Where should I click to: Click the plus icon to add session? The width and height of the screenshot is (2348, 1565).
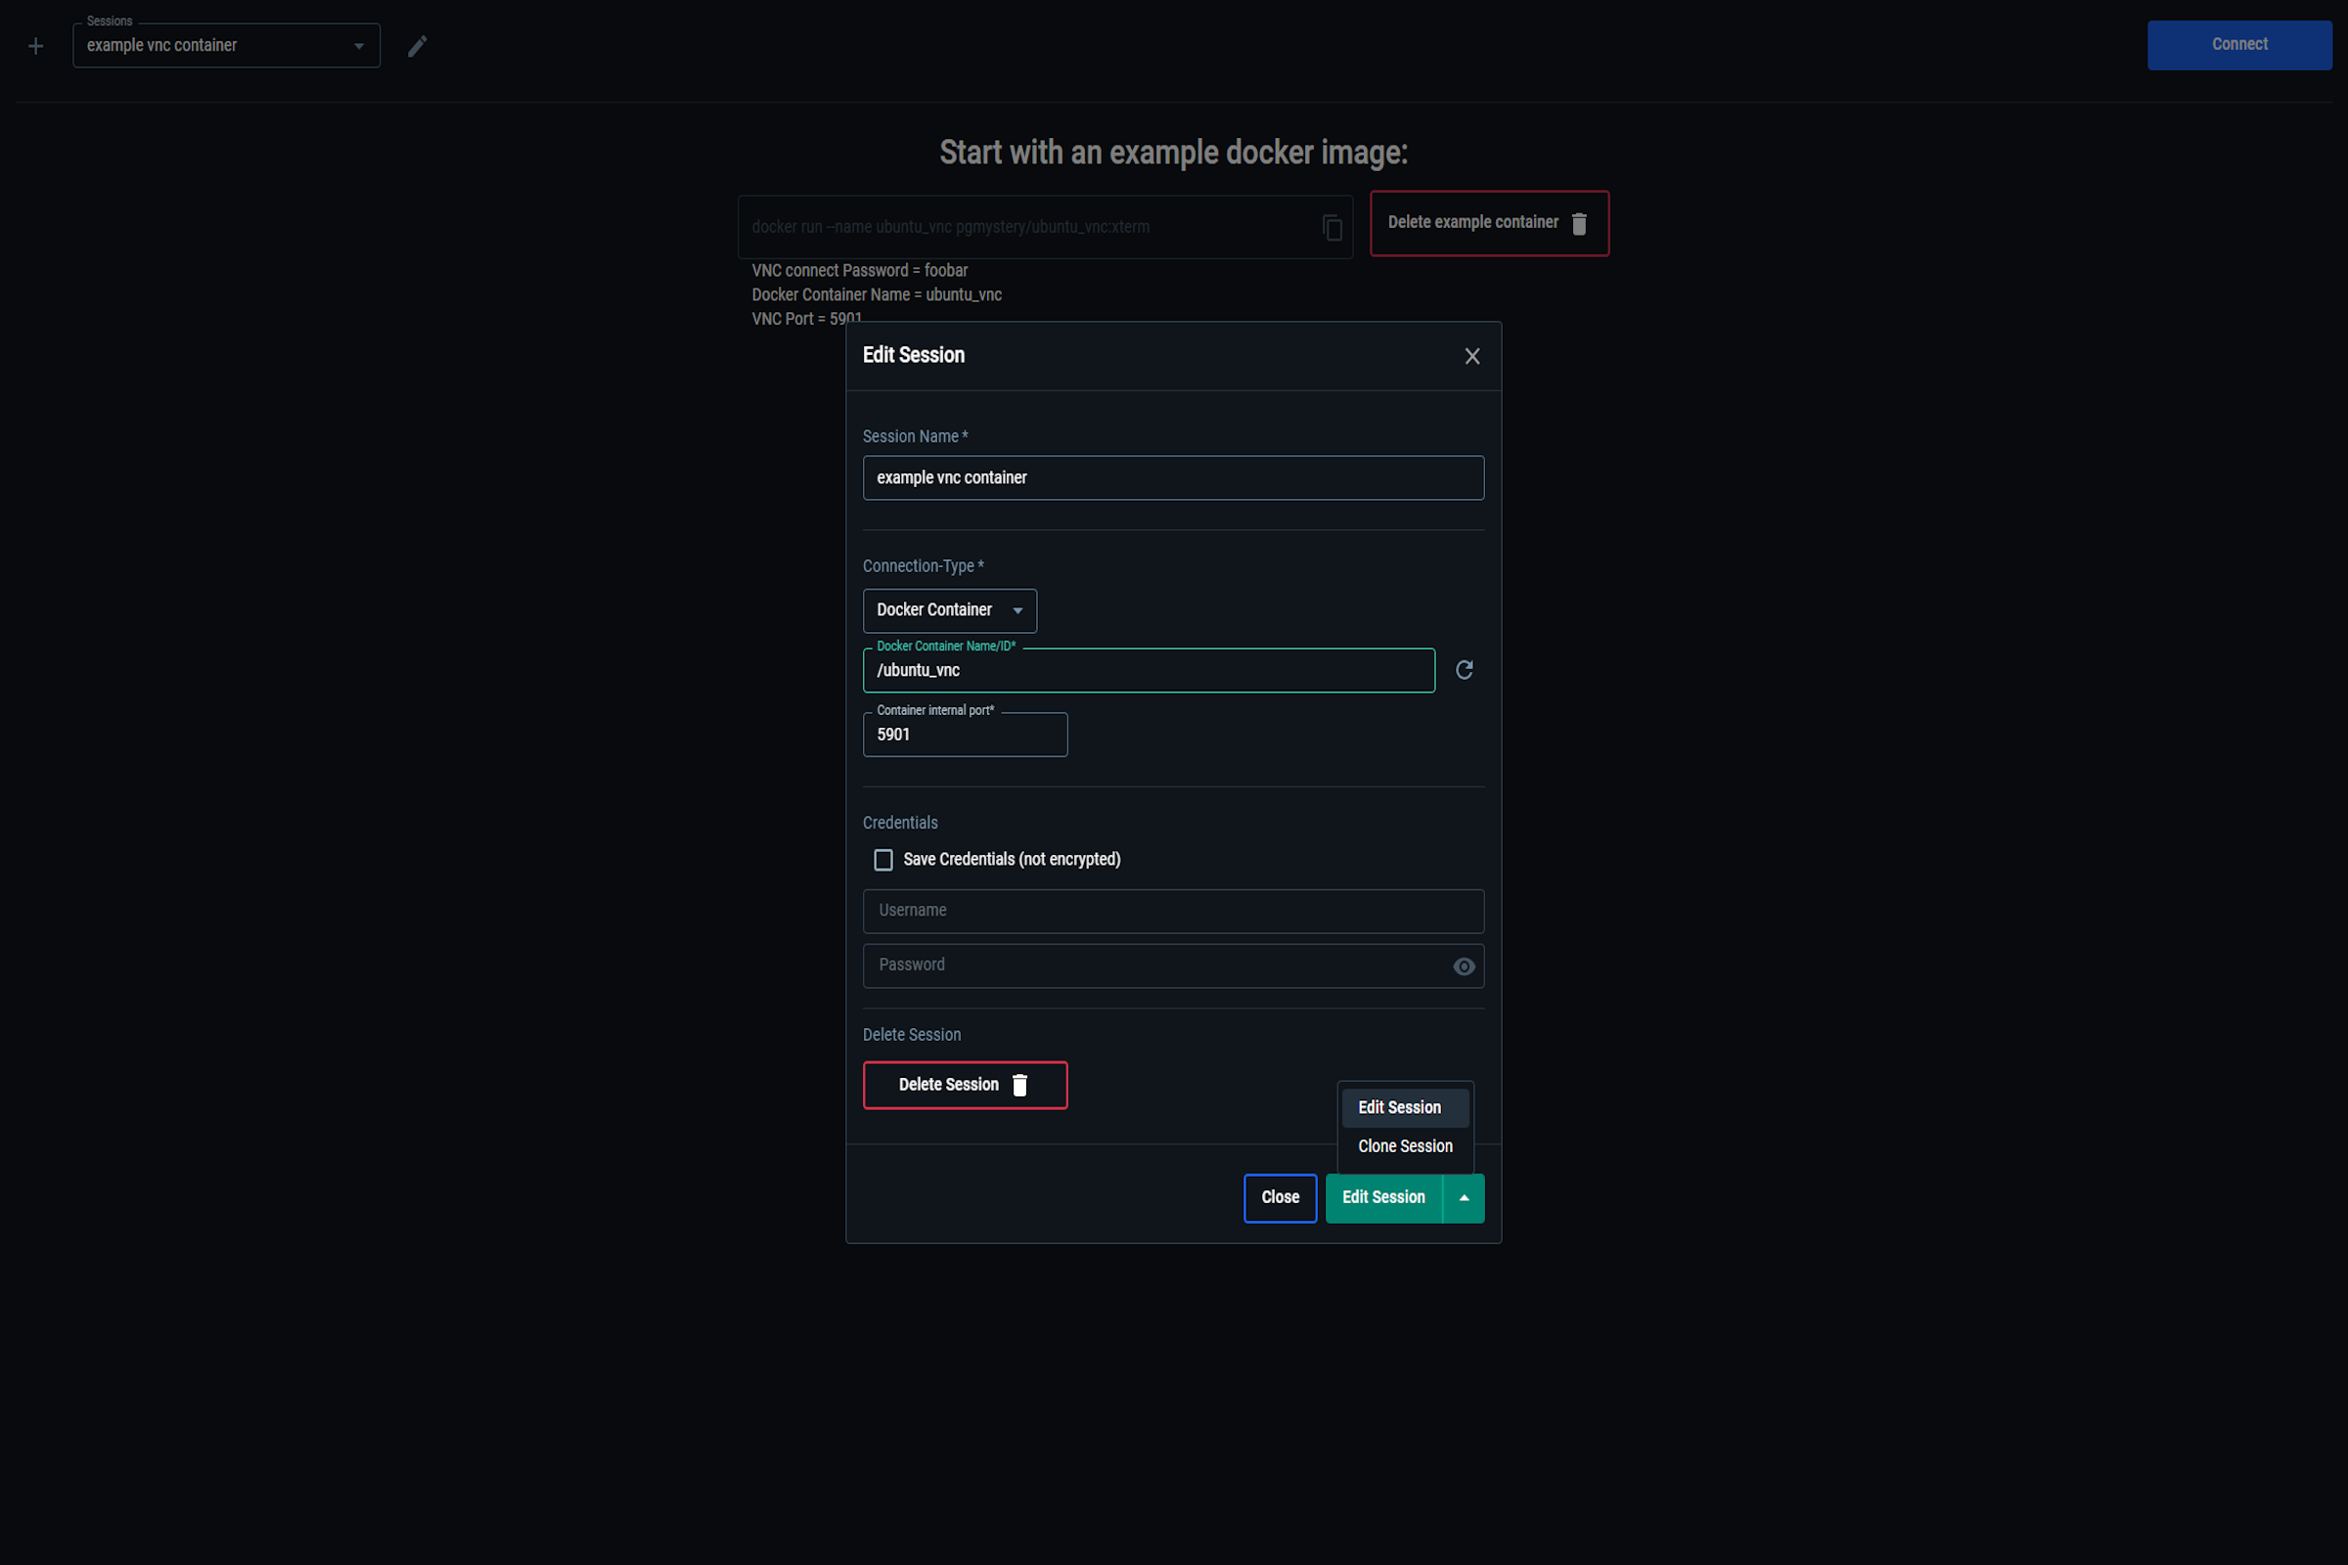(x=36, y=46)
